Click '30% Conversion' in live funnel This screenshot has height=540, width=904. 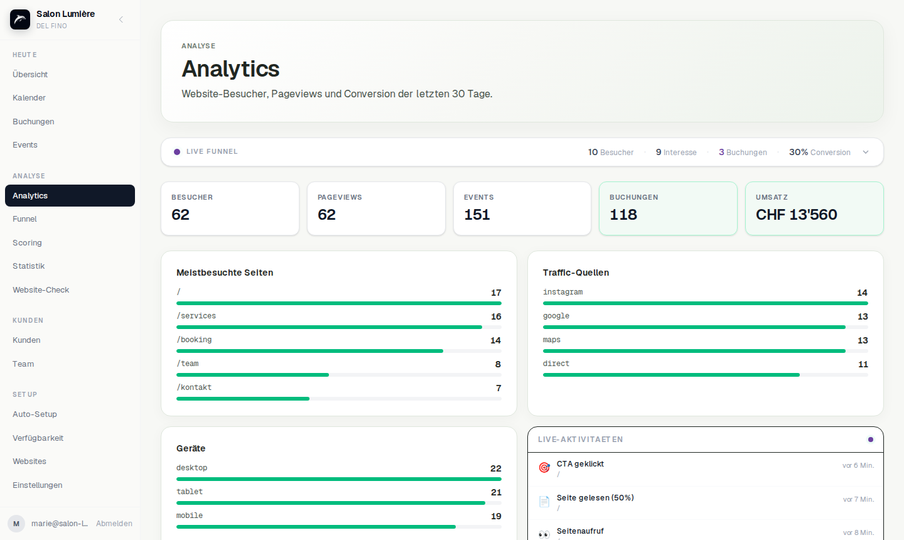pyautogui.click(x=820, y=152)
